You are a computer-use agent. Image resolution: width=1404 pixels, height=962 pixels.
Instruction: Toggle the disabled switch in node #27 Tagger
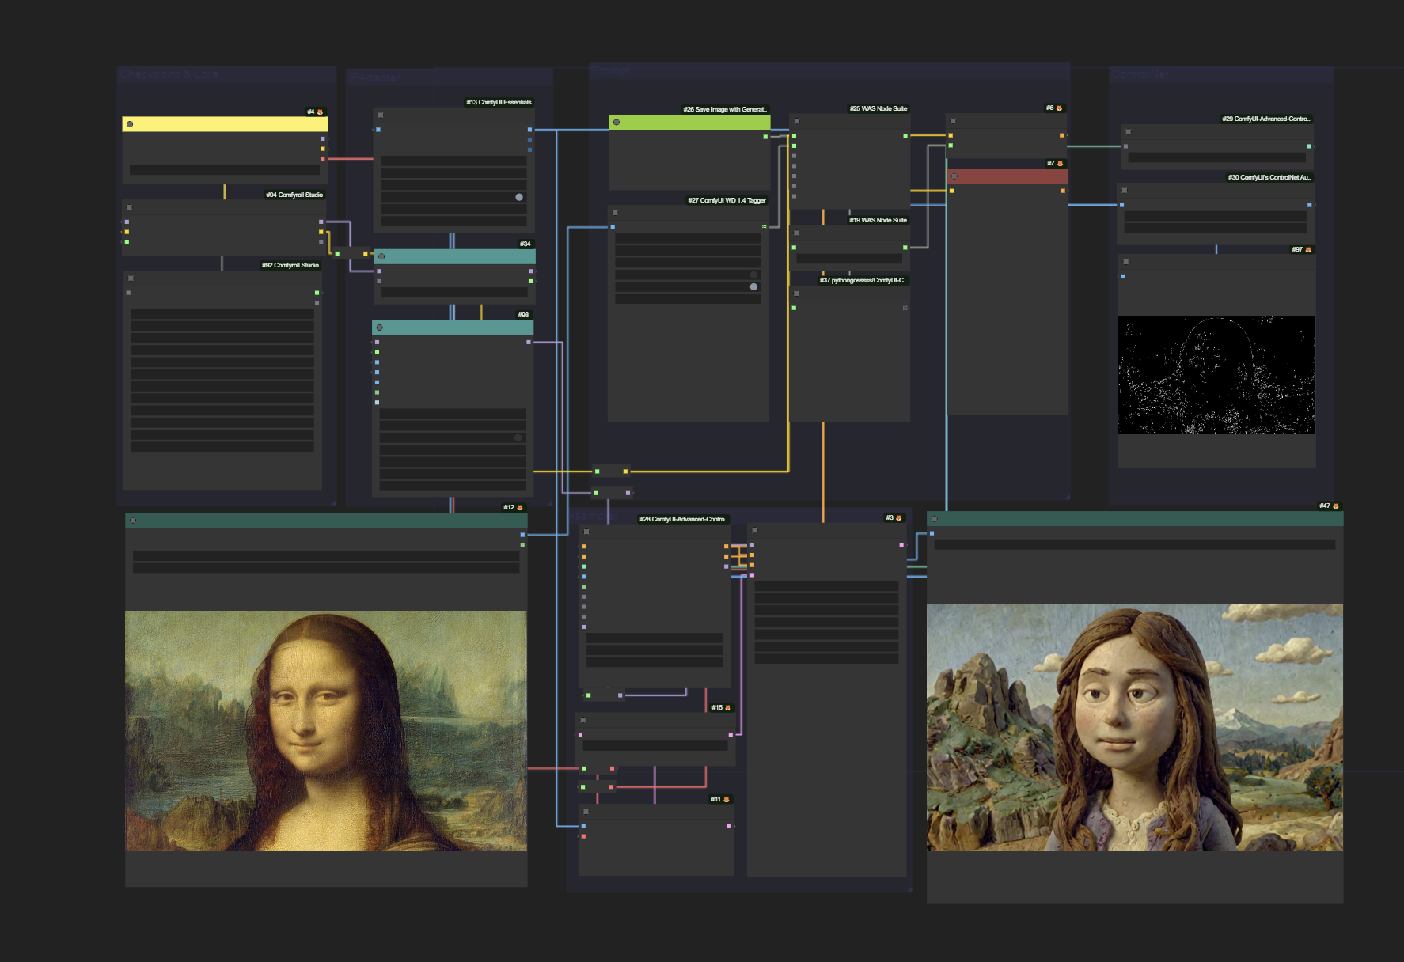click(x=753, y=275)
